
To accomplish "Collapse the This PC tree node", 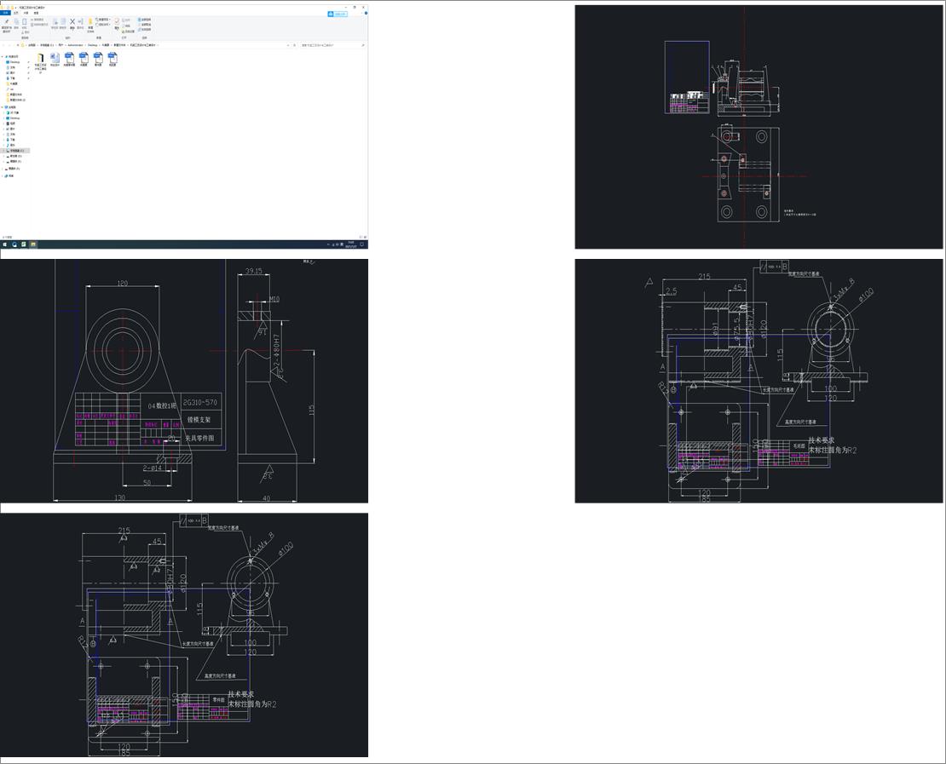I will tap(3, 106).
